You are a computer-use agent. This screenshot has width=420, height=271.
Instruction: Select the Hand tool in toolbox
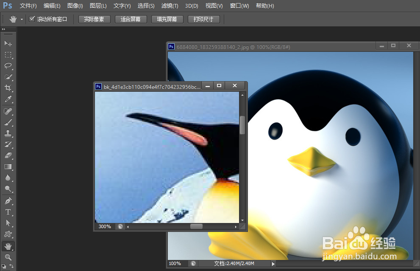[x=8, y=246]
